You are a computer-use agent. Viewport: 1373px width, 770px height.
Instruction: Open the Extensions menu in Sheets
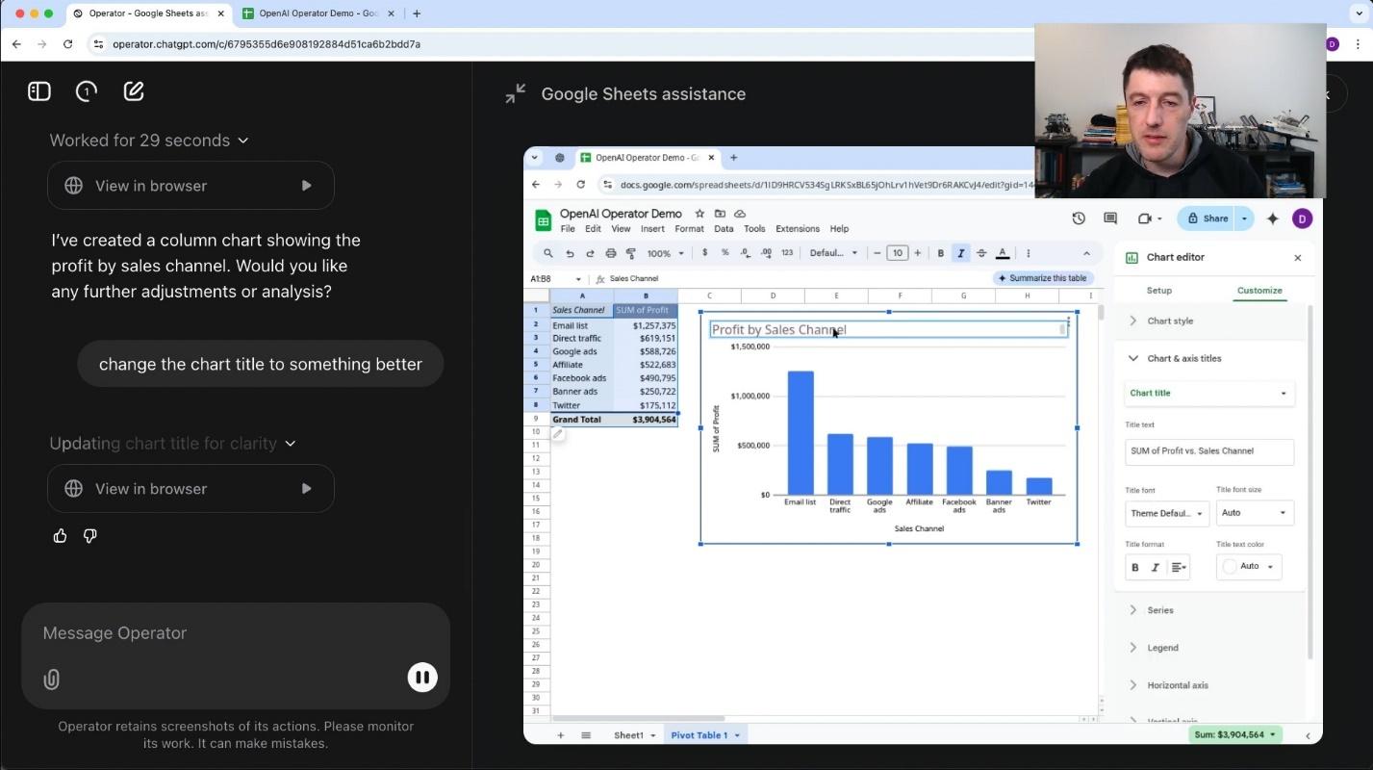pos(798,229)
